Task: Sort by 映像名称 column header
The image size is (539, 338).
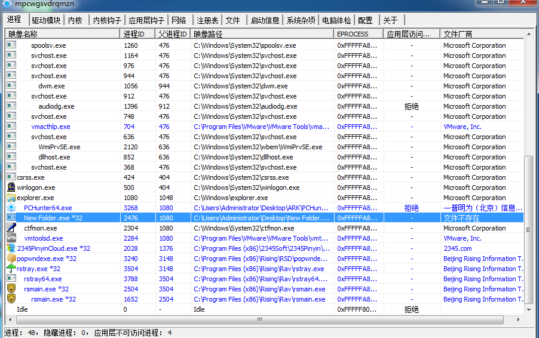Action: [x=63, y=33]
